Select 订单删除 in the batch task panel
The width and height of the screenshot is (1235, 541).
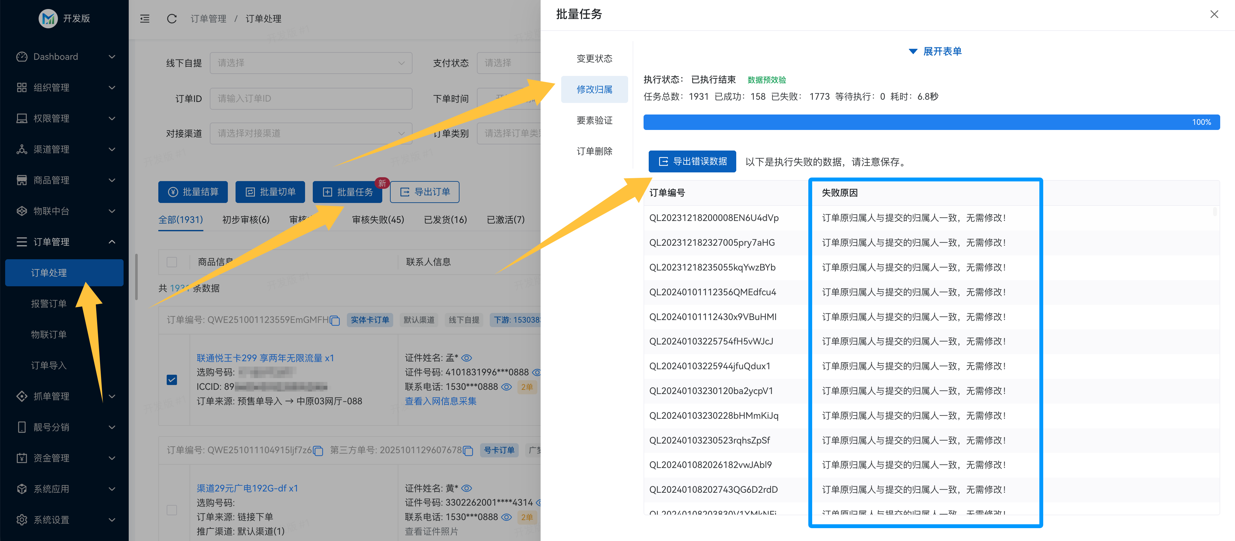click(x=594, y=151)
